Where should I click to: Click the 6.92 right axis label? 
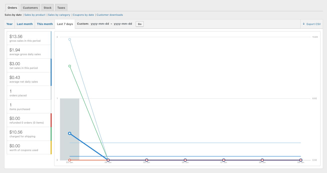[x=314, y=98]
